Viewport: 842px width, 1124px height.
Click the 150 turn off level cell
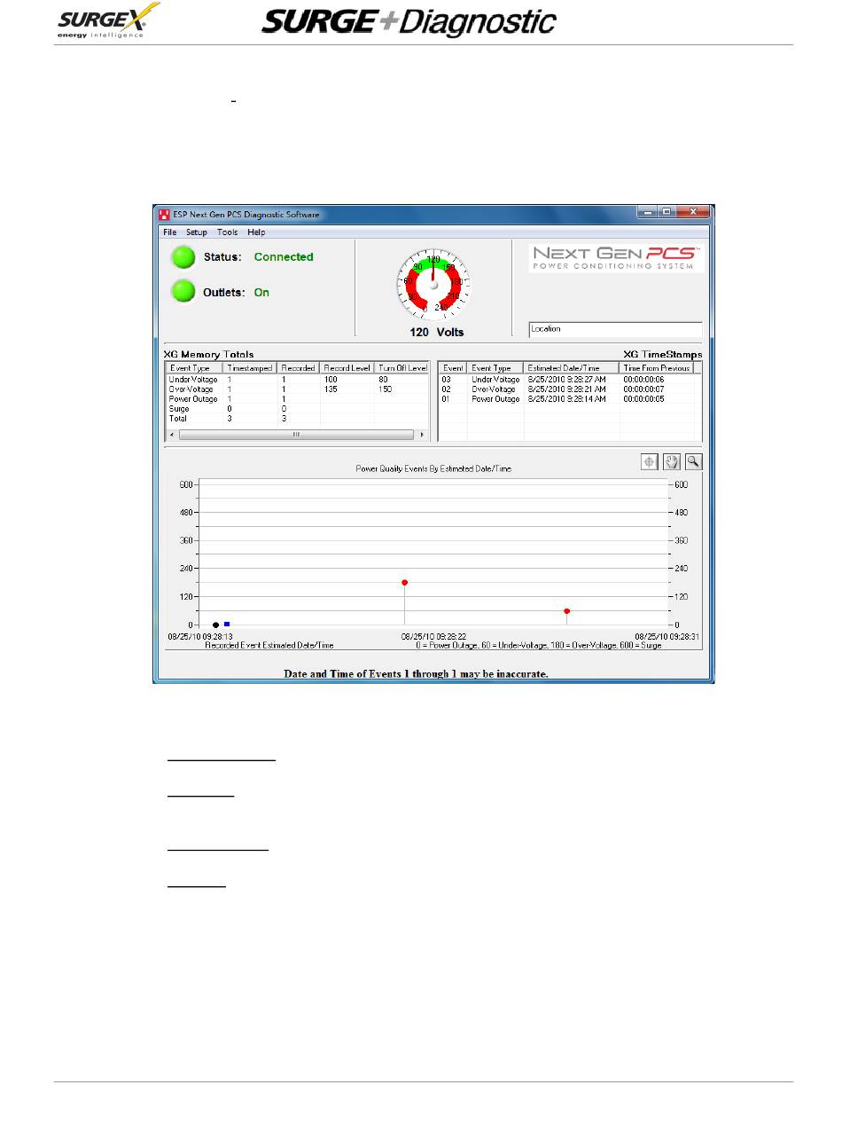[385, 389]
